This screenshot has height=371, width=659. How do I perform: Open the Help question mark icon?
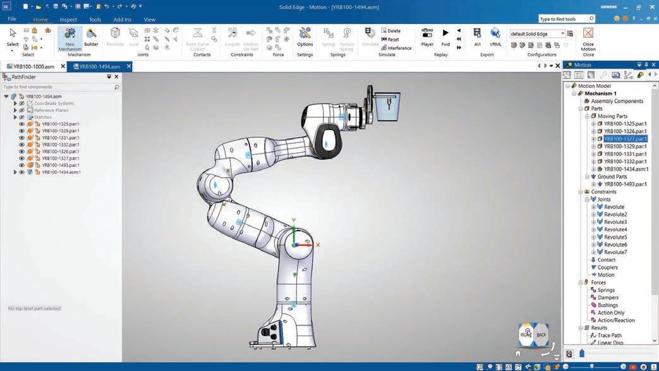pyautogui.click(x=633, y=19)
